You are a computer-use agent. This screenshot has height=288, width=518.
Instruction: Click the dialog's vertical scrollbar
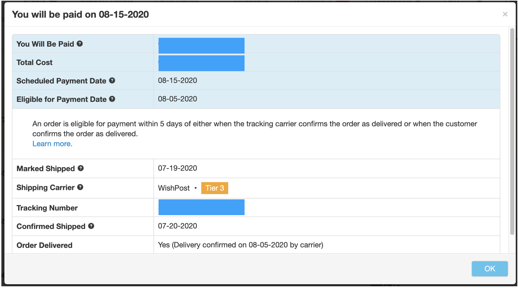tap(512, 132)
